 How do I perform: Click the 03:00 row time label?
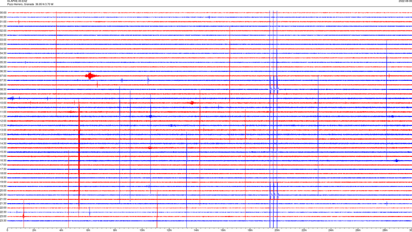(x=3, y=40)
